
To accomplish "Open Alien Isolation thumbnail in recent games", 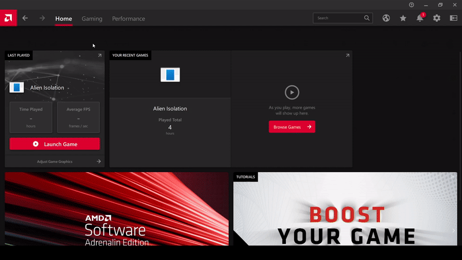I will click(x=170, y=75).
